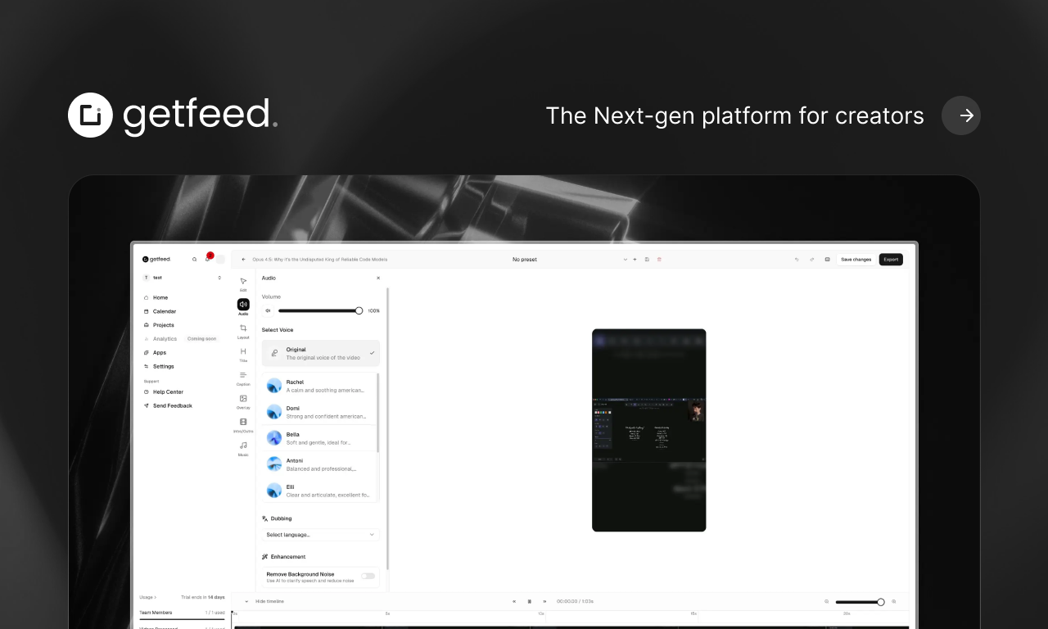Image resolution: width=1048 pixels, height=629 pixels.
Task: Open the Title tool
Action: click(x=243, y=352)
